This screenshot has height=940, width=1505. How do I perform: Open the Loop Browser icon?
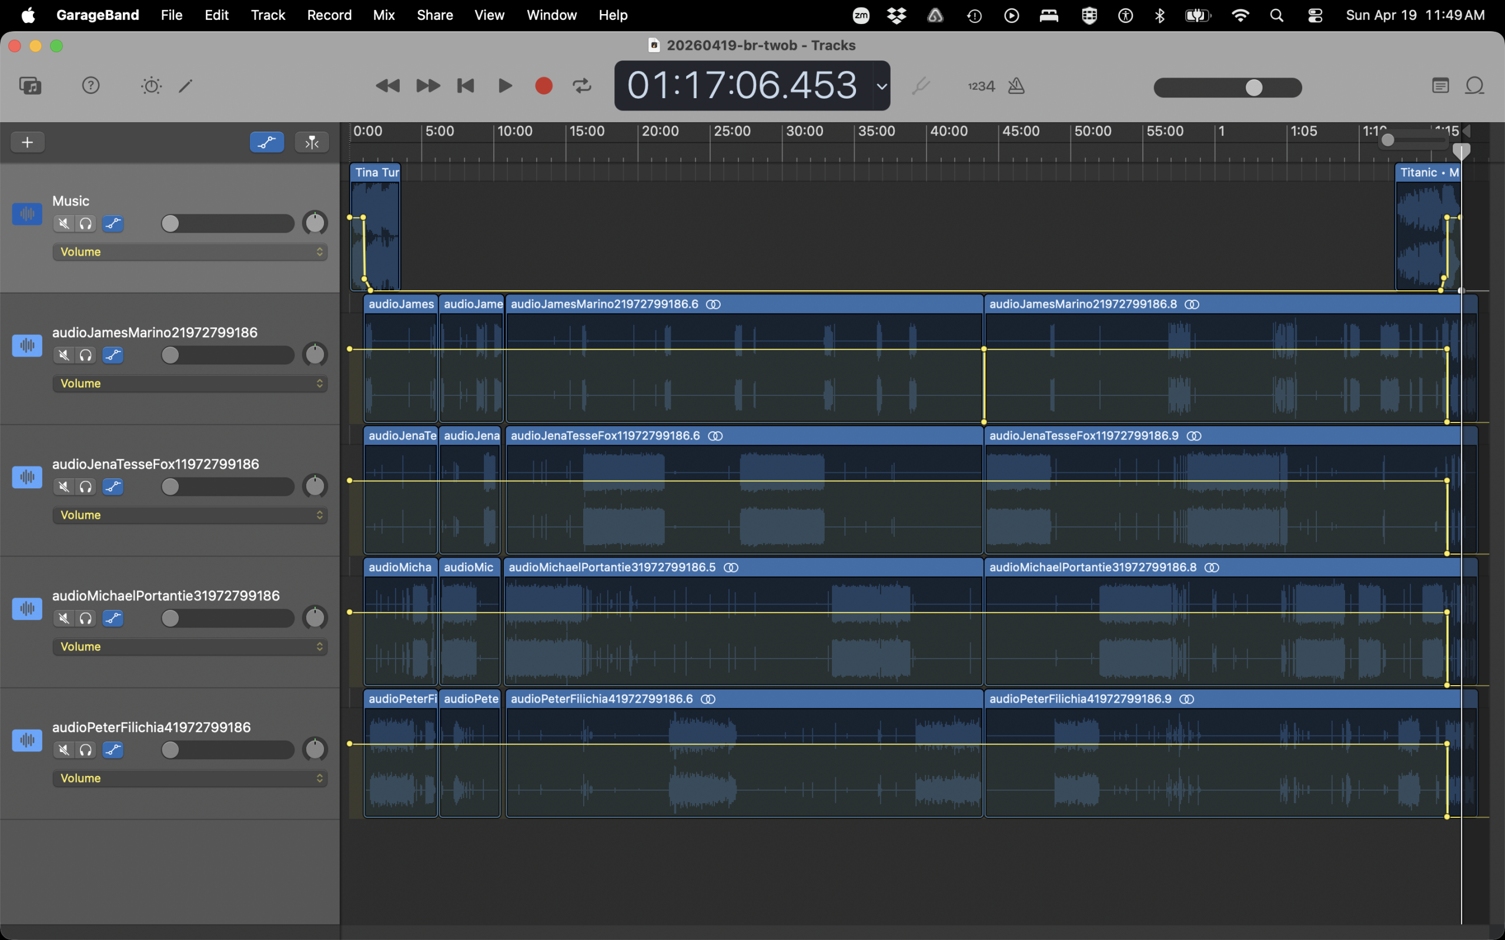tap(1475, 86)
